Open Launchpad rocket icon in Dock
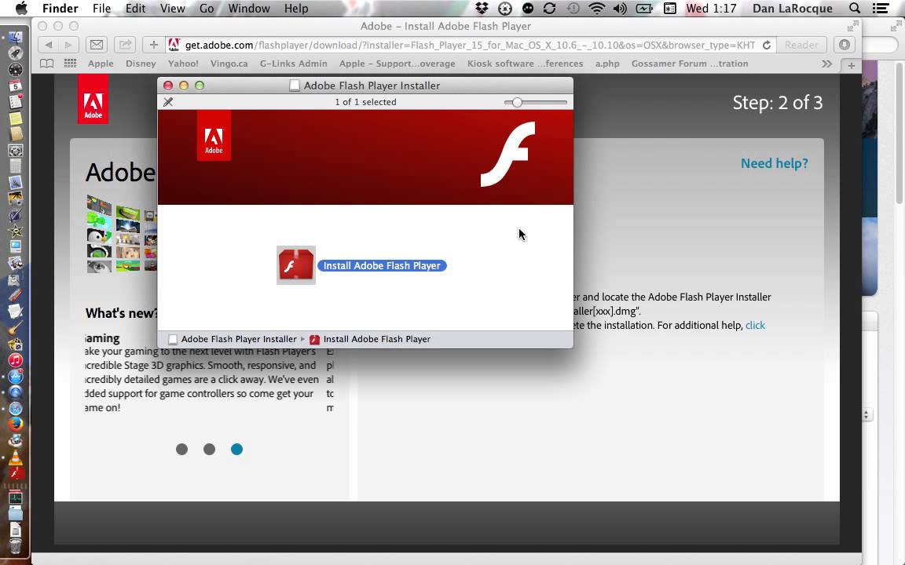Image resolution: width=905 pixels, height=565 pixels. [x=16, y=53]
